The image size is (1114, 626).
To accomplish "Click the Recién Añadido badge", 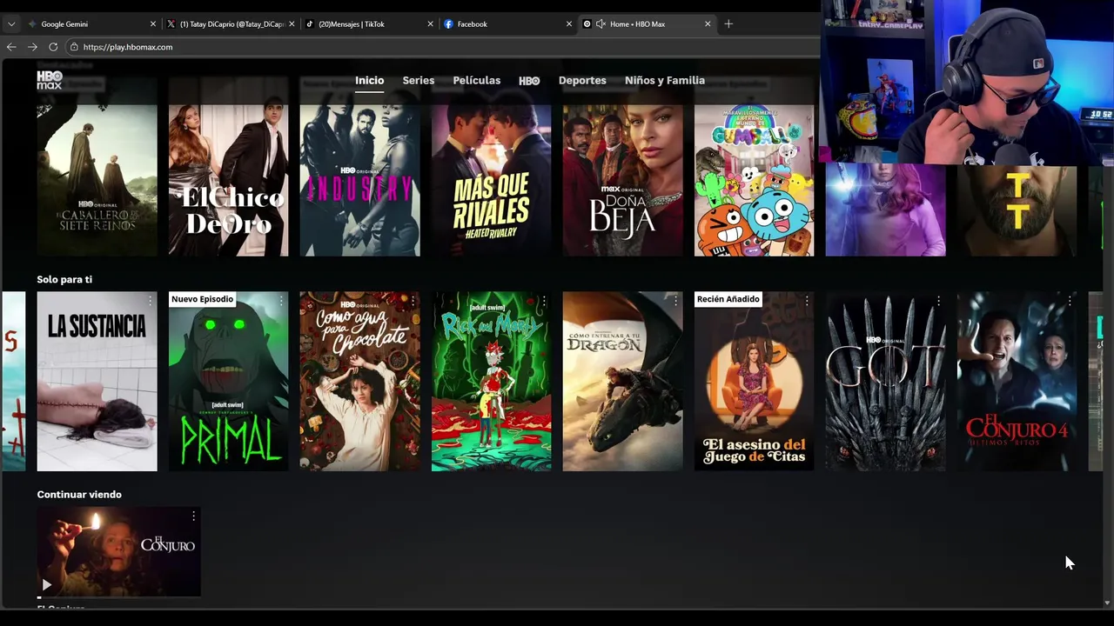I will pyautogui.click(x=728, y=299).
